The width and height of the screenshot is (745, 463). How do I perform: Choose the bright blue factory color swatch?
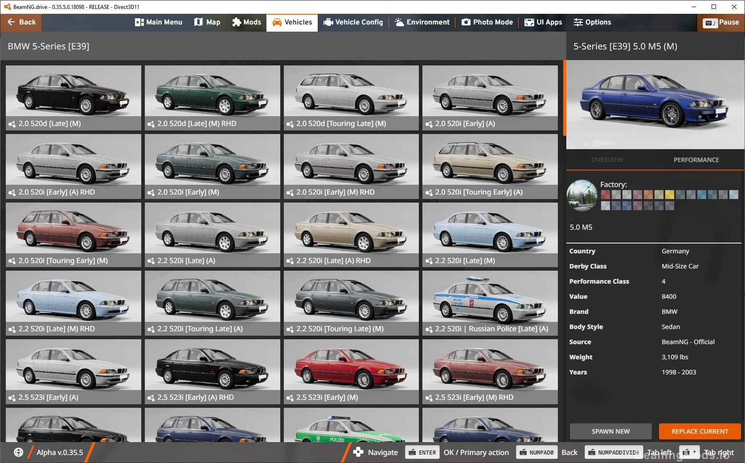click(x=701, y=195)
